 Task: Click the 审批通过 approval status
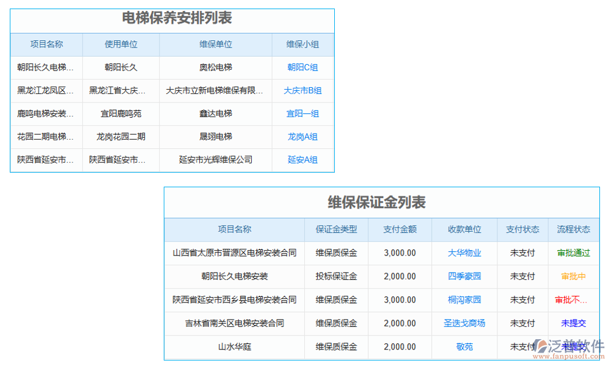[573, 253]
